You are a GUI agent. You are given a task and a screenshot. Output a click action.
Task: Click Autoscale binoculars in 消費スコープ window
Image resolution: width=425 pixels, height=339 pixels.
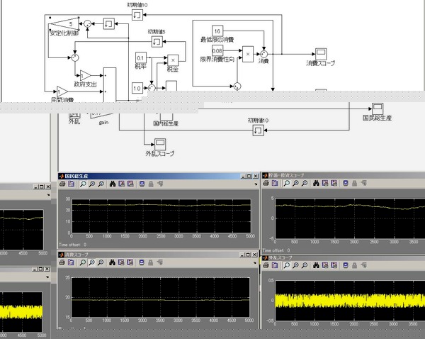pos(112,261)
